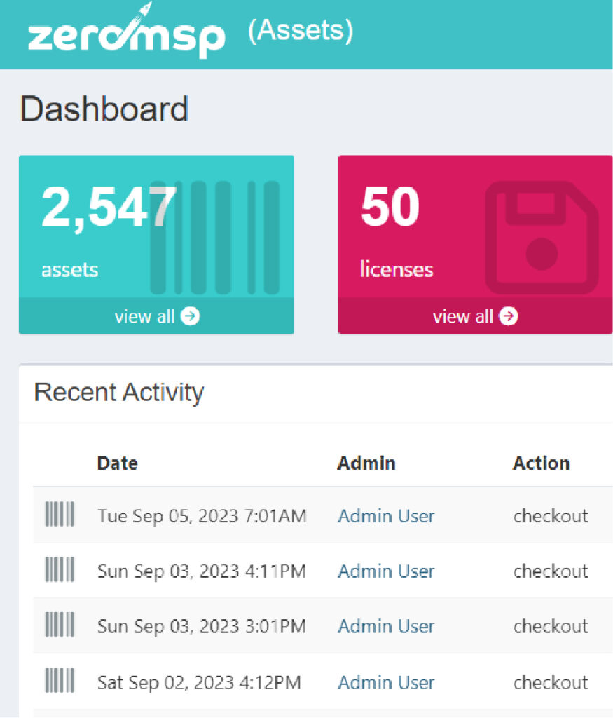Click the Recent Activity panel heading
Image resolution: width=613 pixels, height=718 pixels.
[119, 393]
